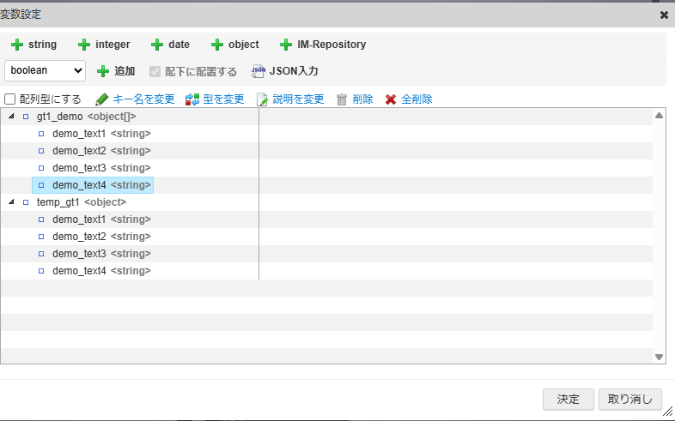Collapse the temp_gt1 object node

tap(11, 202)
